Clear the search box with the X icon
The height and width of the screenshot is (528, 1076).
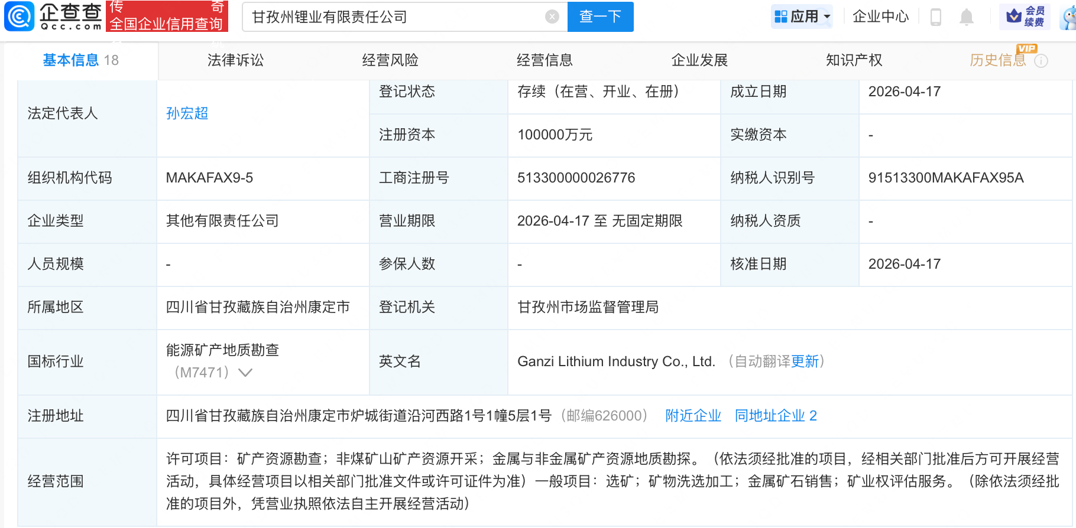point(552,17)
